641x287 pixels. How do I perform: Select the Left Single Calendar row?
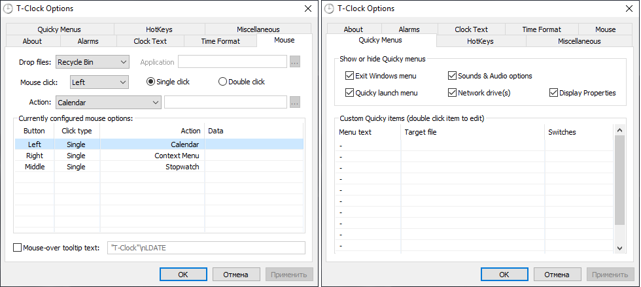pyautogui.click(x=159, y=144)
